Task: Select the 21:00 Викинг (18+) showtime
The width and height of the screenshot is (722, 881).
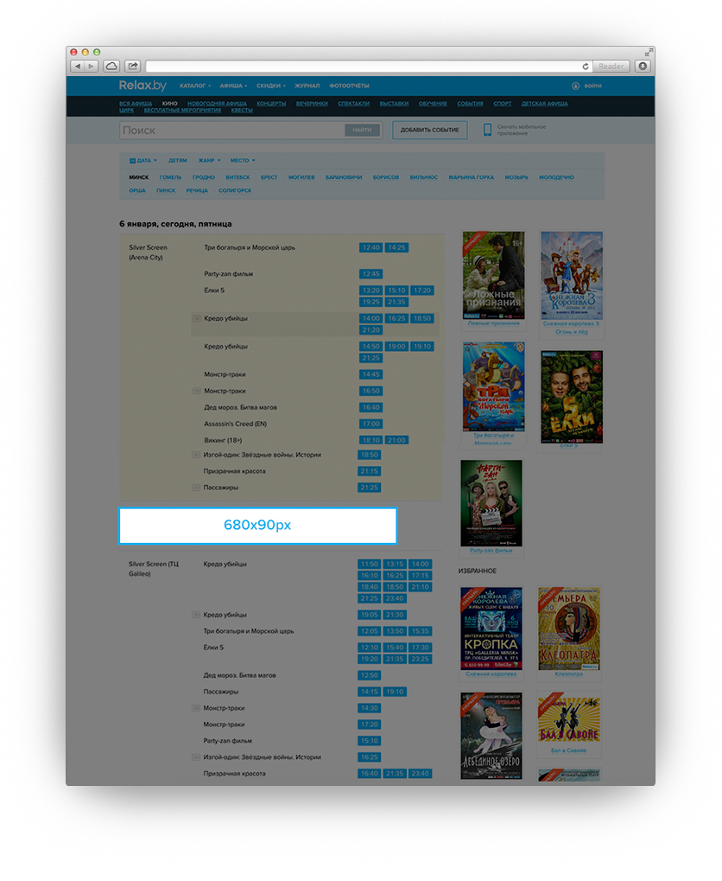Action: tap(396, 441)
